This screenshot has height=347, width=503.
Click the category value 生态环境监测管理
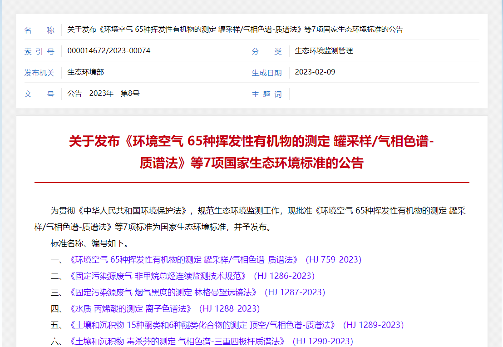point(324,51)
